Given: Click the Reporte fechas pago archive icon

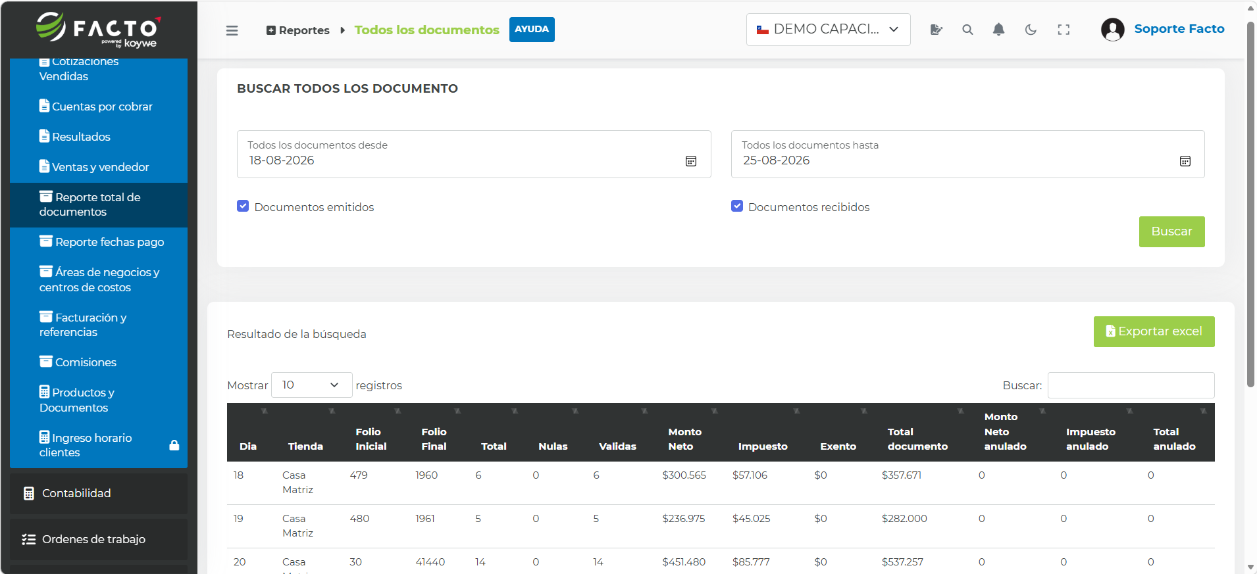Looking at the screenshot, I should pos(46,241).
